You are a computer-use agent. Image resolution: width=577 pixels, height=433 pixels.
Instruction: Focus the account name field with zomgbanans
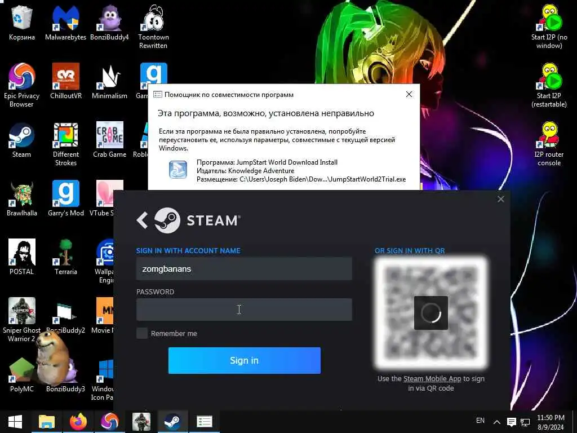click(x=244, y=269)
